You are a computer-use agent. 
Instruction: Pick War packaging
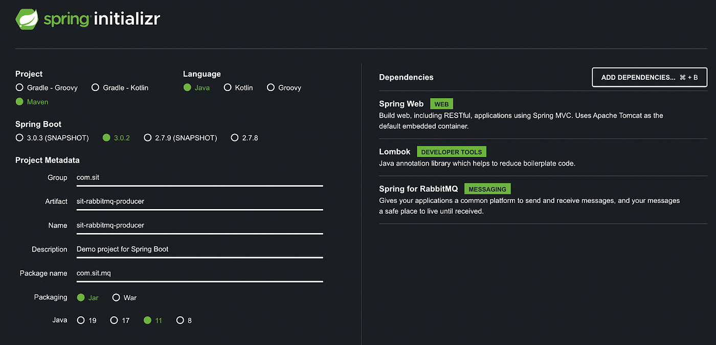tap(124, 297)
